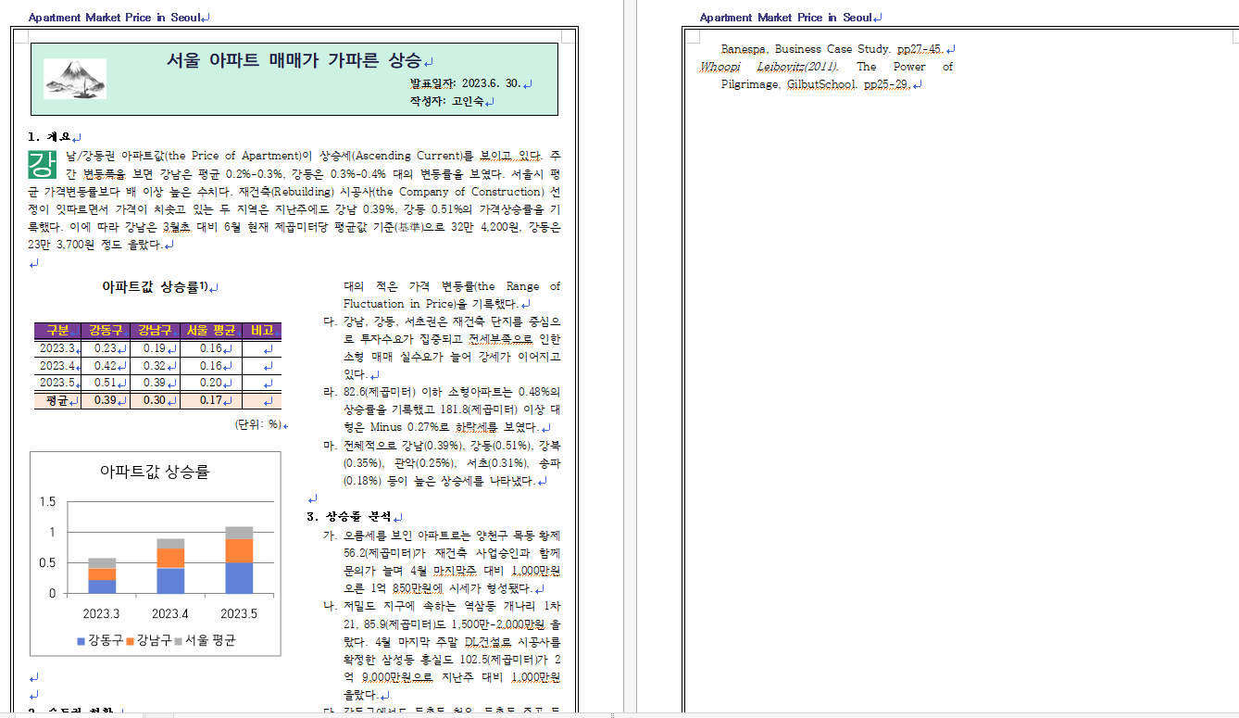Select the chart title 아파트값 상승률
Screen dimensions: 1239x718
point(155,472)
